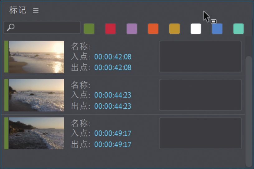Toggle the cyan marker color filter

click(238, 29)
